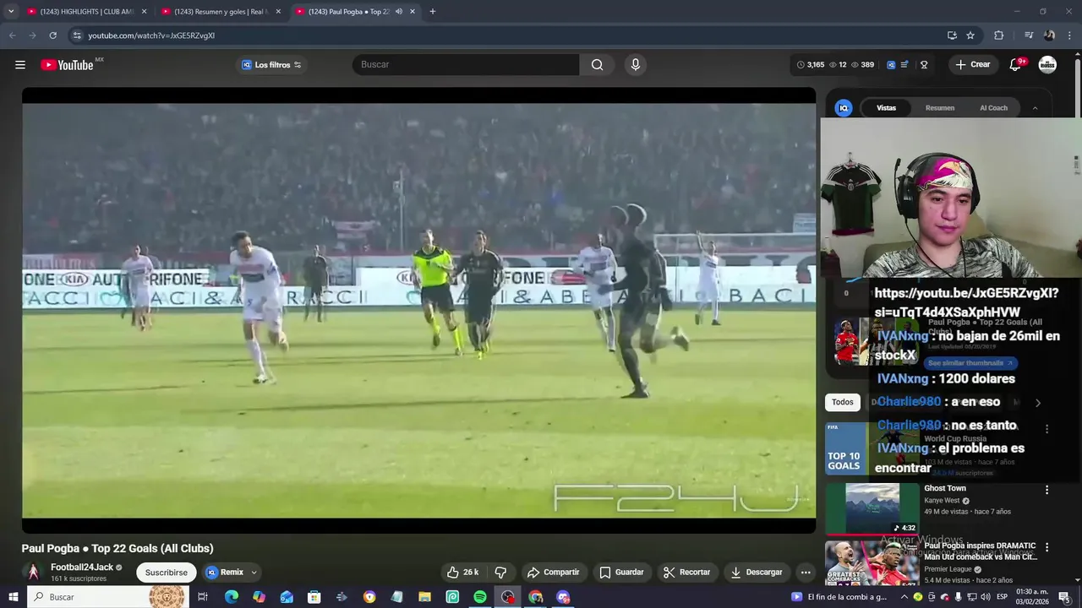Click the install-app icon in the address bar
This screenshot has width=1082, height=608.
[952, 35]
